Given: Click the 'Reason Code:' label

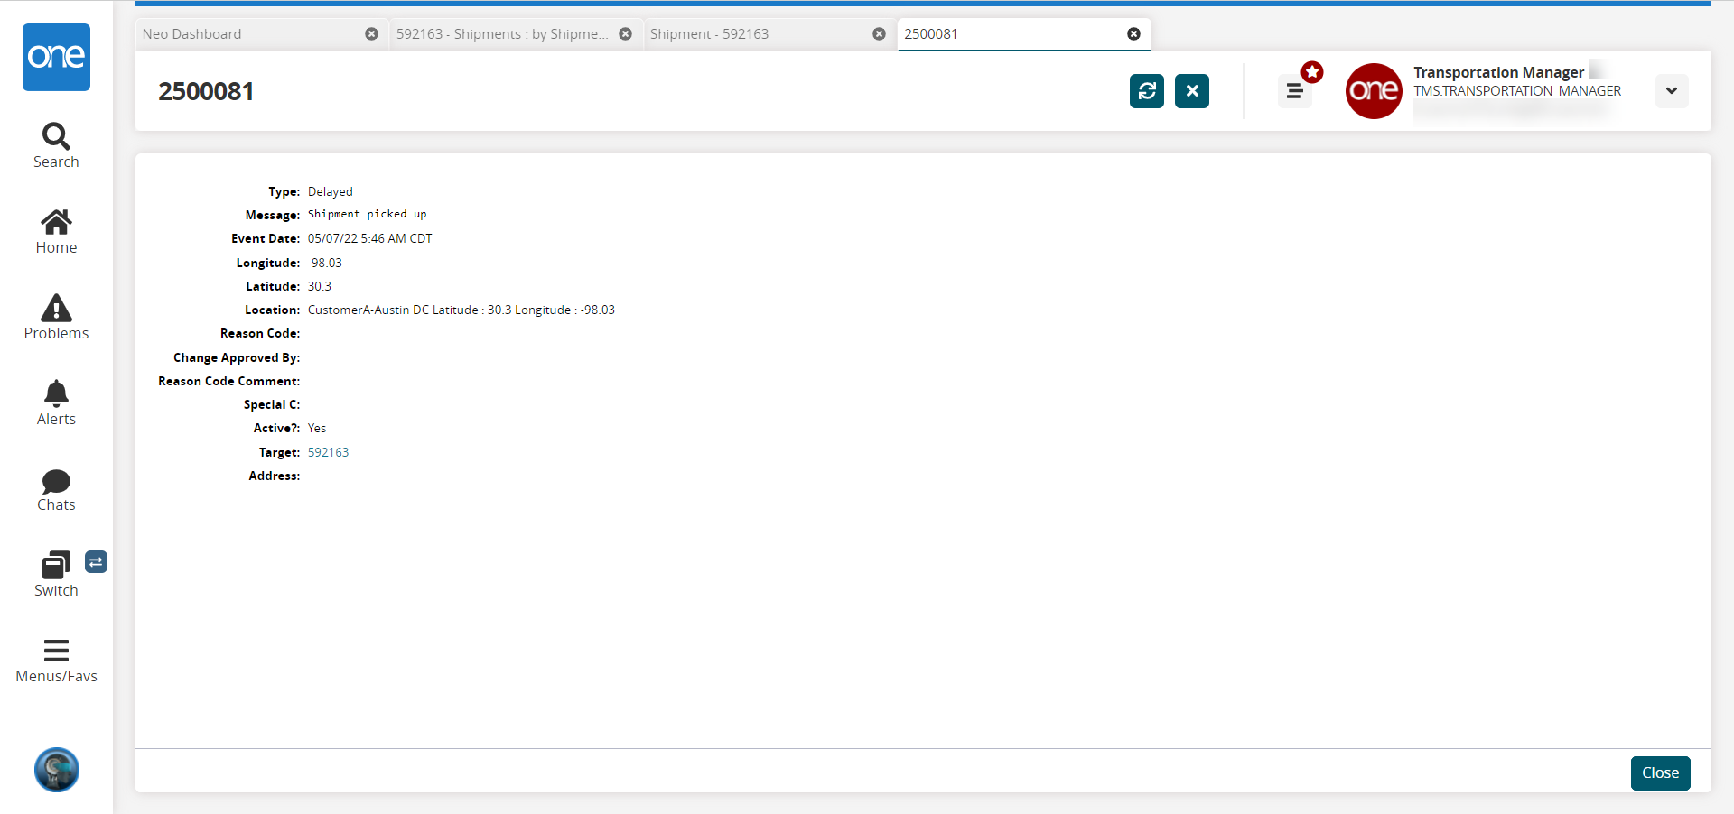Looking at the screenshot, I should (260, 334).
